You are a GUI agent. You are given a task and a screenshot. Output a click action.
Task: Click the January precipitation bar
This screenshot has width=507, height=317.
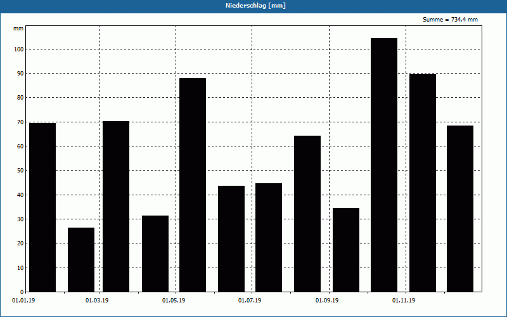tap(42, 207)
